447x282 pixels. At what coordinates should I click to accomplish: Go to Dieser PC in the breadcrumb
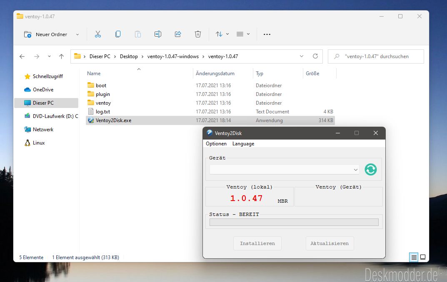click(100, 56)
